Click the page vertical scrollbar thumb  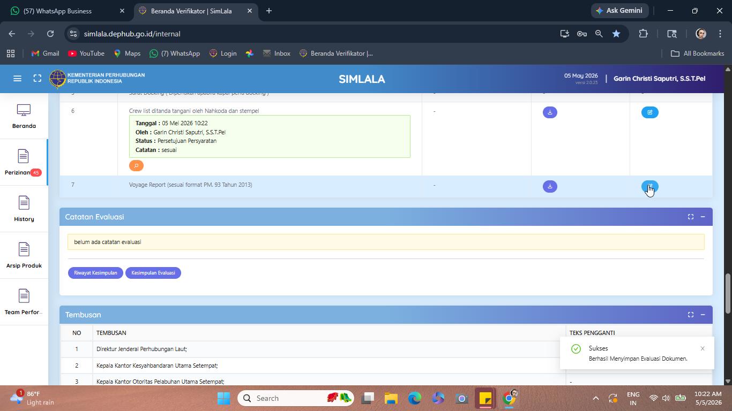(728, 293)
